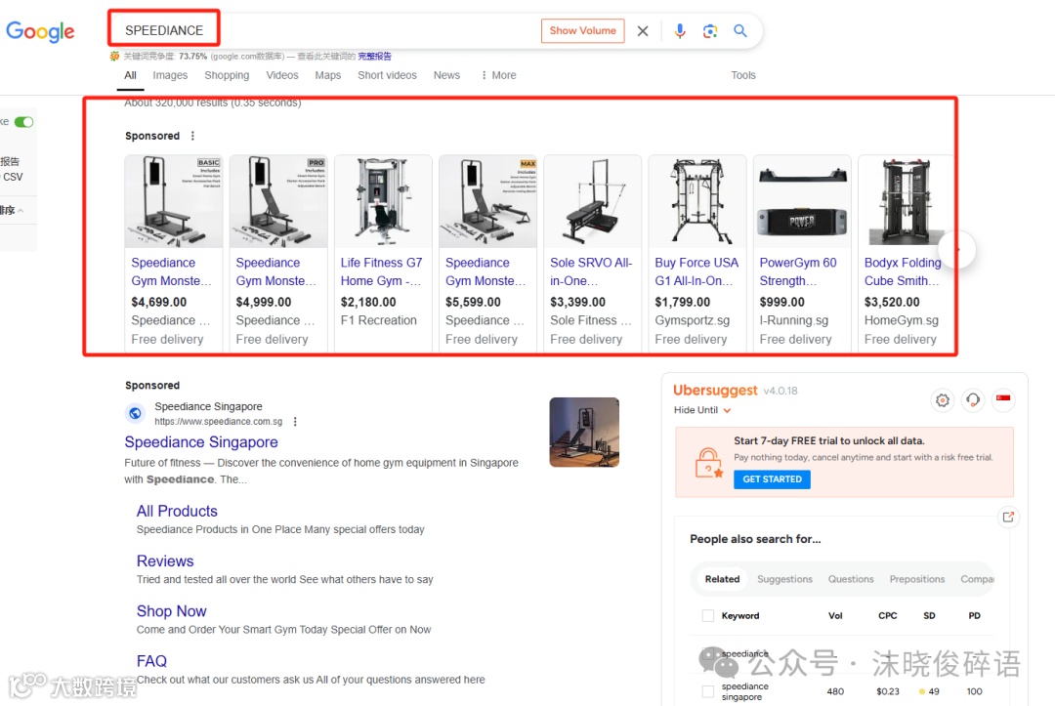Open three-dot menu beside speediance.com.sg URL
Screen dimensions: 1055x706
[x=295, y=422]
